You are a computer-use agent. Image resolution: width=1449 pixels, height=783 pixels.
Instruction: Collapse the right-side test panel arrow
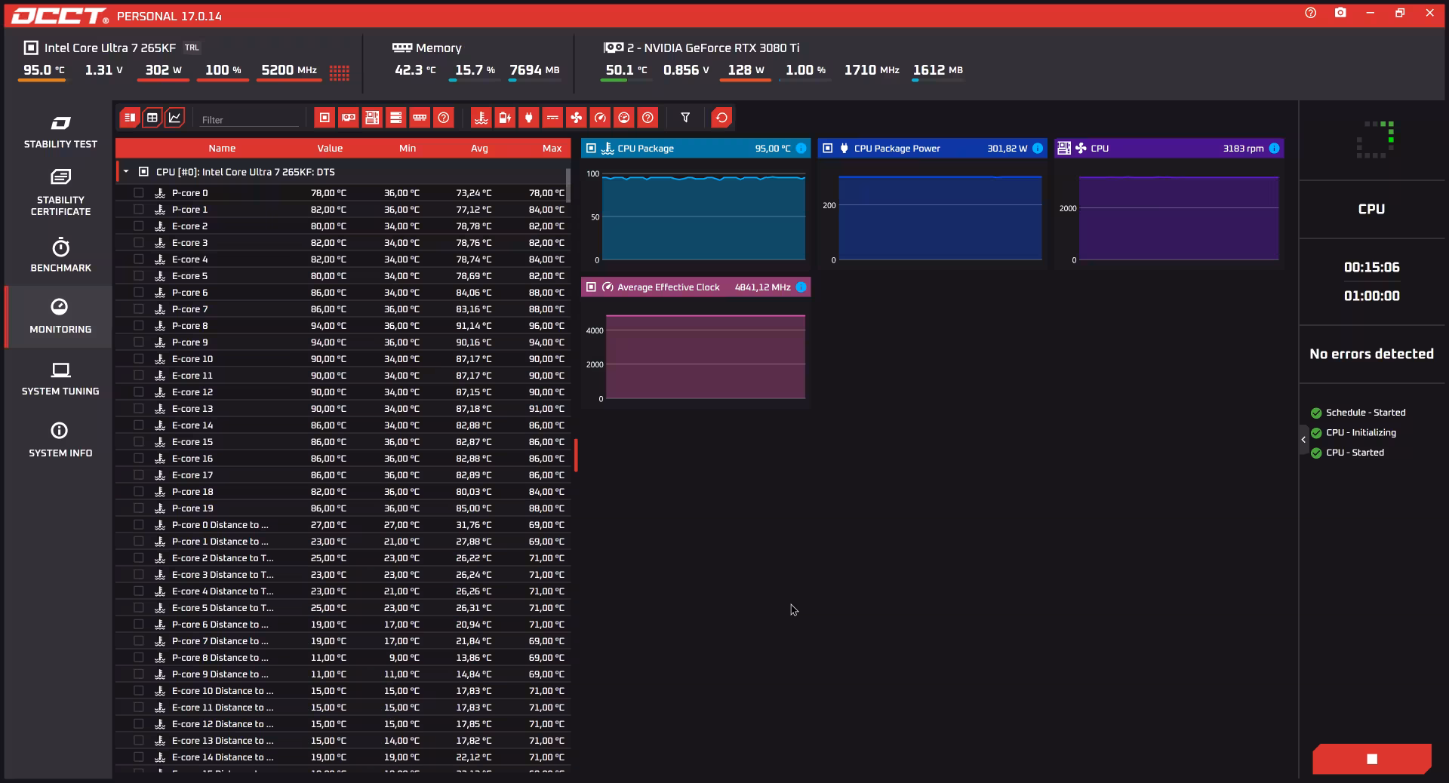1303,440
